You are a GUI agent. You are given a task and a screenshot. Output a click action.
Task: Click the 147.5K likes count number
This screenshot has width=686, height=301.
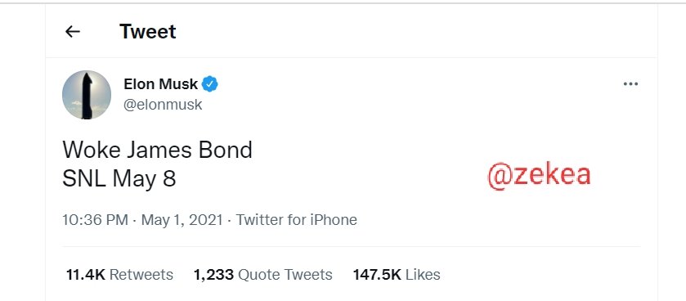tap(377, 275)
